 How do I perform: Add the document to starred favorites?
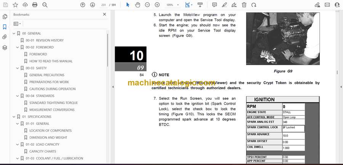tap(15, 5)
